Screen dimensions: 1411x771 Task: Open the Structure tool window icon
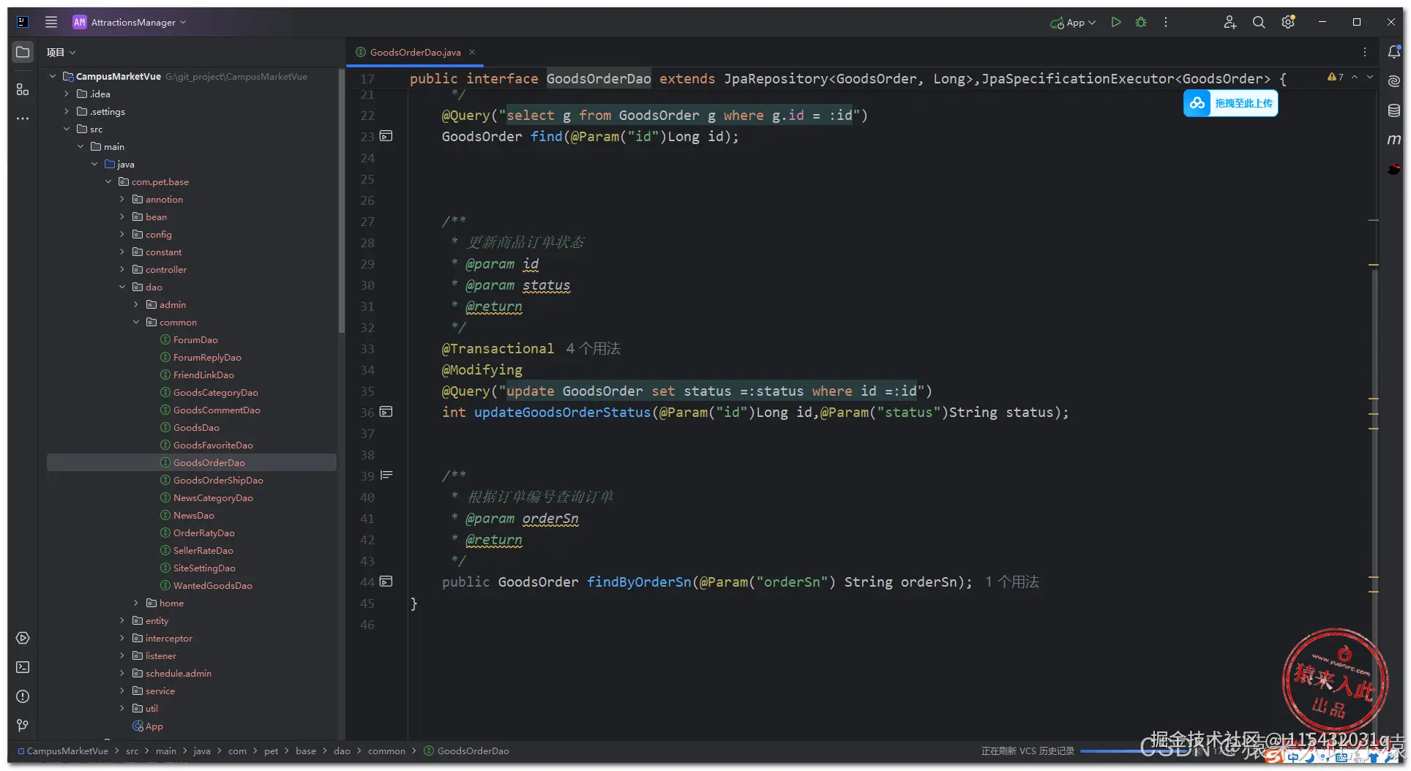click(23, 89)
